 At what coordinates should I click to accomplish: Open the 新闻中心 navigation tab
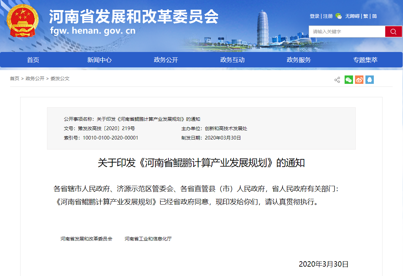click(x=99, y=60)
